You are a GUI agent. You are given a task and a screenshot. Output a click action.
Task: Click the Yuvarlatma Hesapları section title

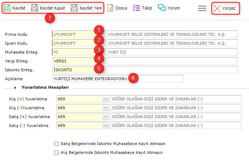(x=45, y=88)
